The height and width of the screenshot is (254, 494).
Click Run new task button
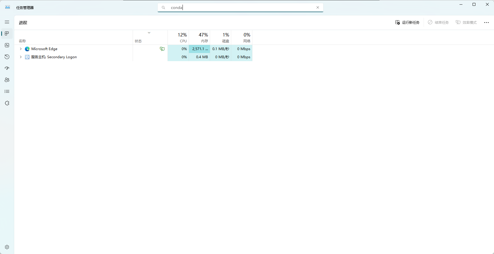(x=407, y=22)
